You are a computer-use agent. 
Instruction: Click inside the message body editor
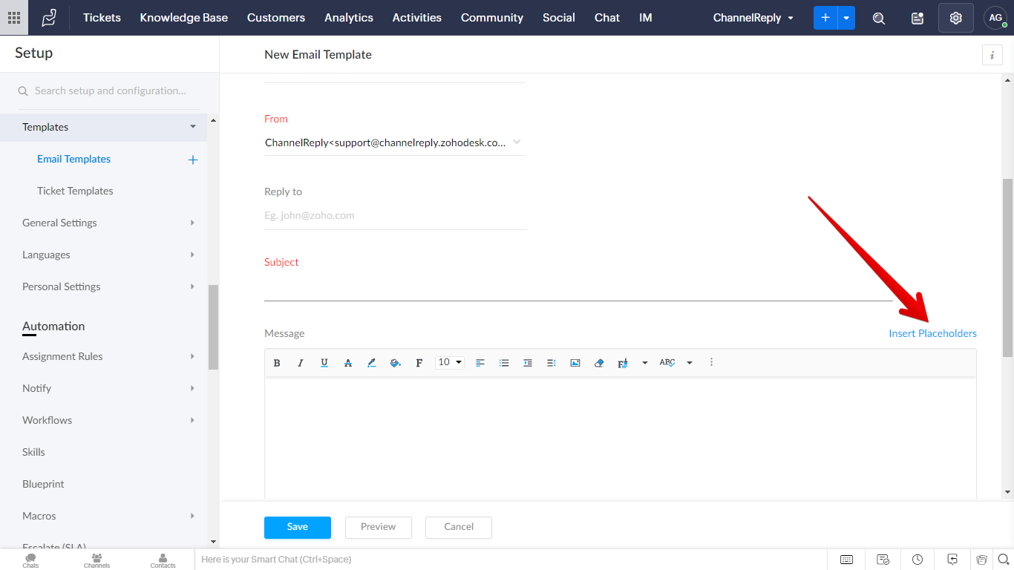coord(621,438)
